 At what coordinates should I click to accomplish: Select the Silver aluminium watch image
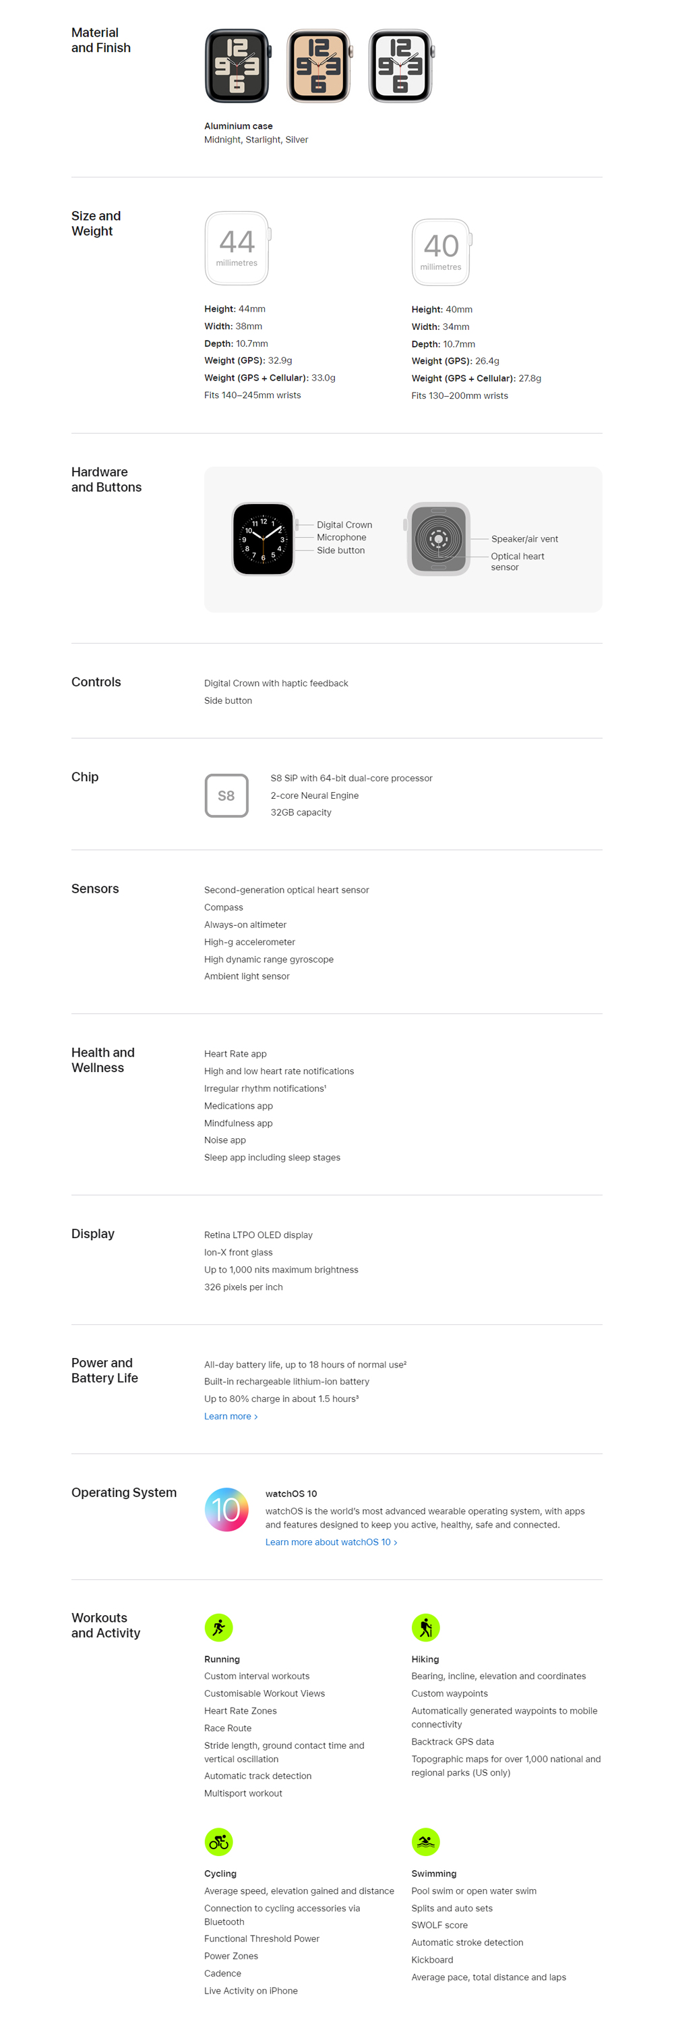401,67
